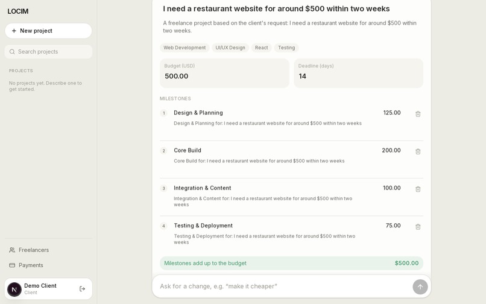Image resolution: width=486 pixels, height=304 pixels.
Task: Click milestone number 4 badge
Action: [x=163, y=226]
